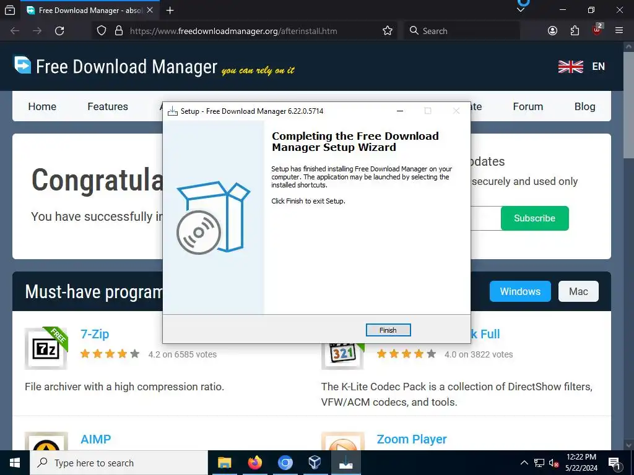This screenshot has height=475, width=634.
Task: Select the Mac platform button
Action: click(578, 291)
